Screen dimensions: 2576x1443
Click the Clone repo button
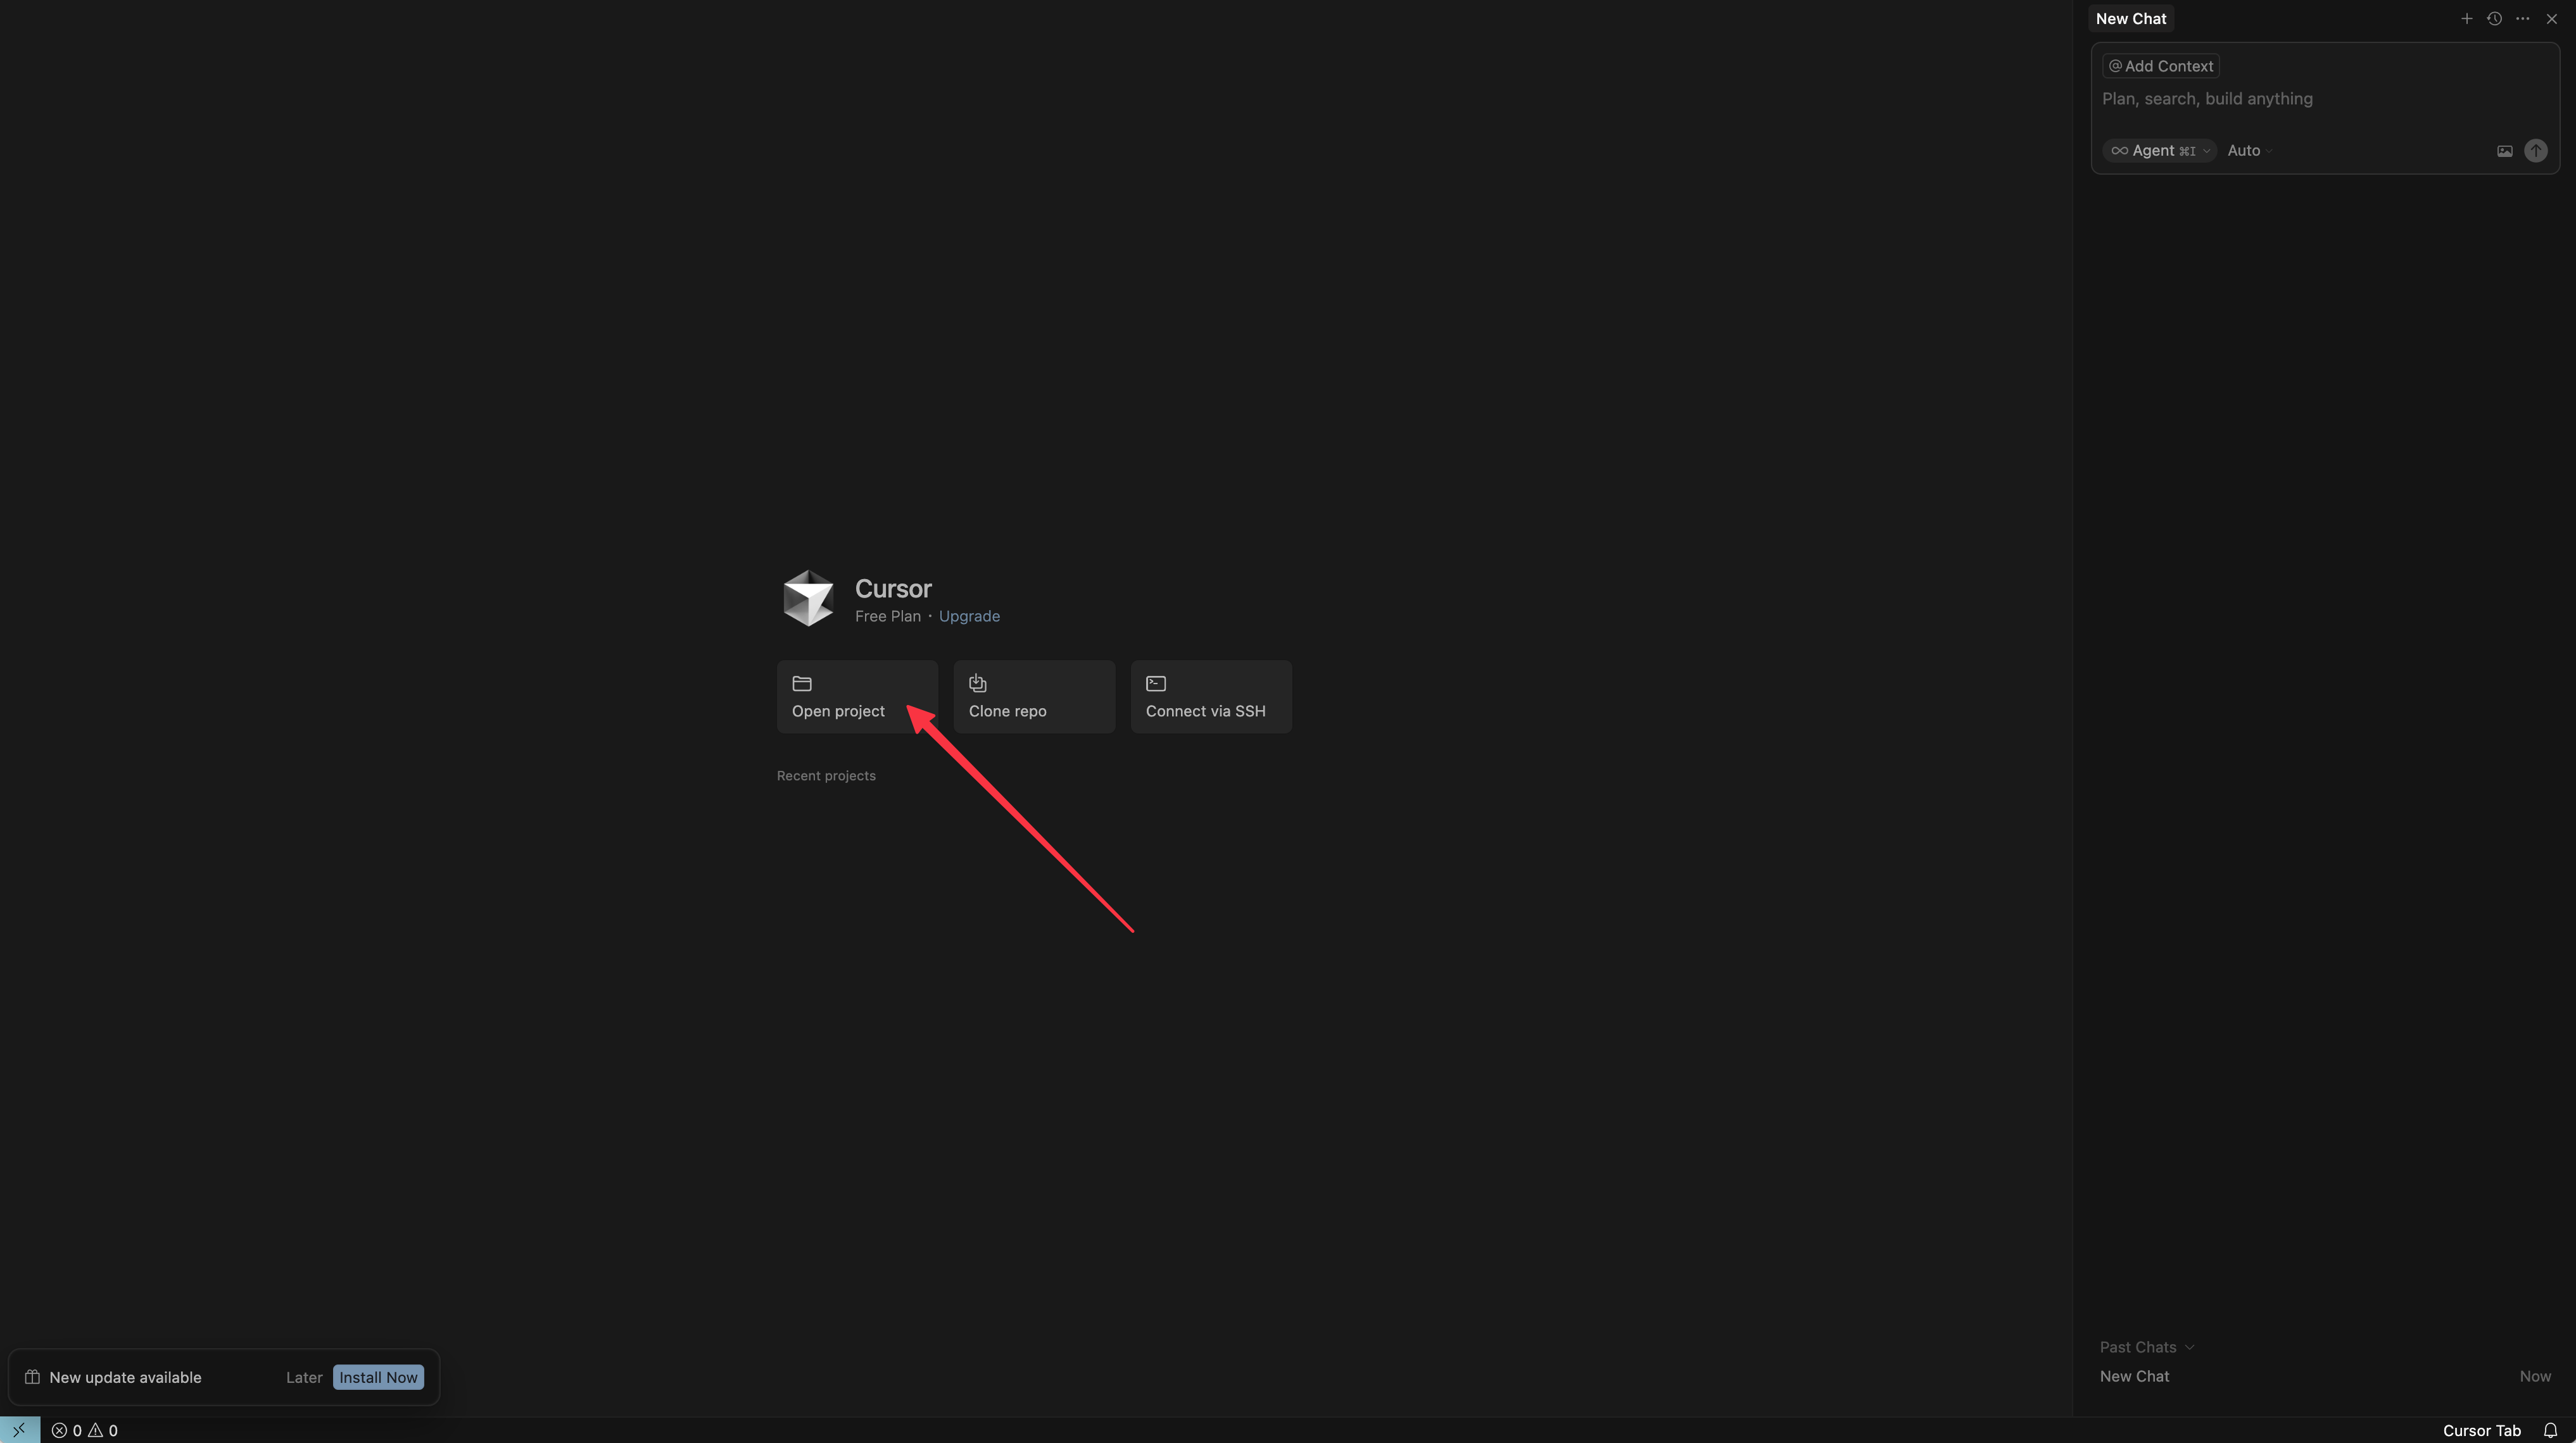[1033, 697]
